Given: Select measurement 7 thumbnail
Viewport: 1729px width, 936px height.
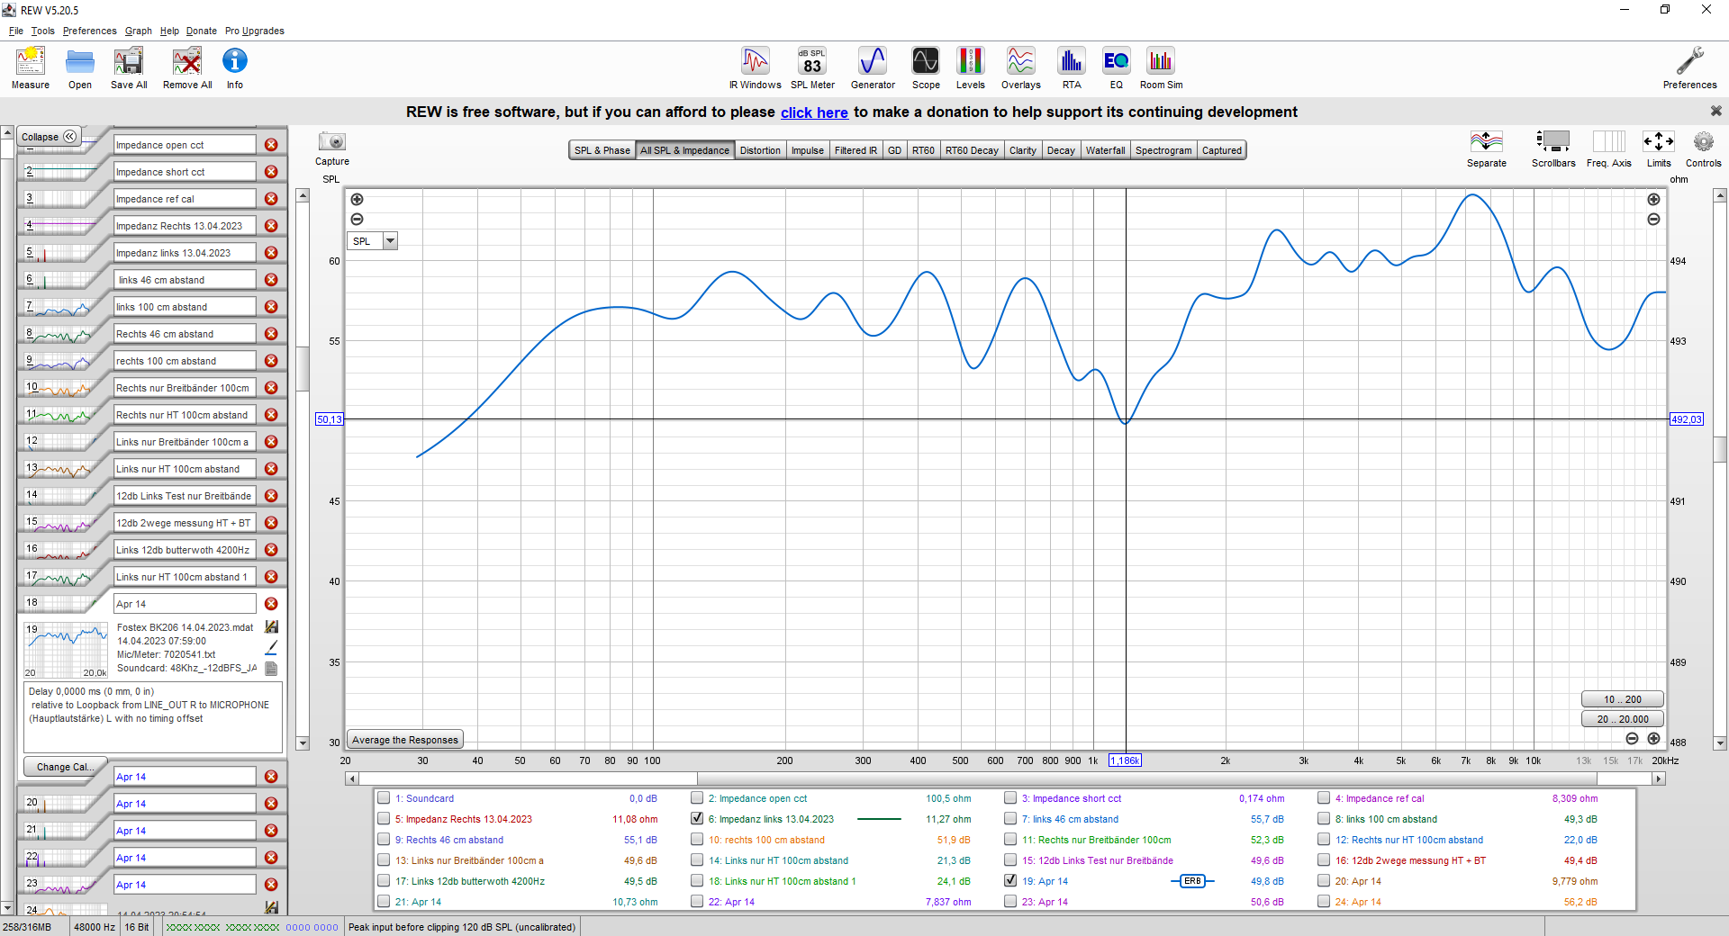Looking at the screenshot, I should (59, 307).
